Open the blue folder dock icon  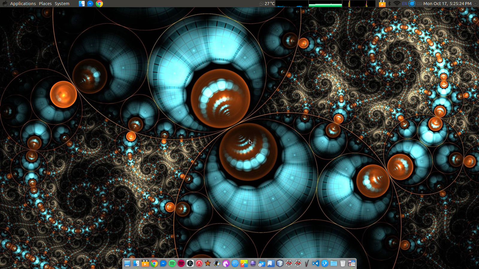(x=334, y=263)
